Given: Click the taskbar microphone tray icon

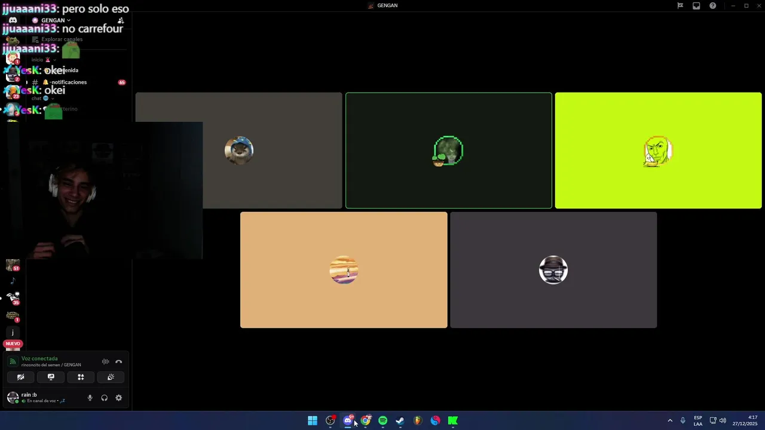Looking at the screenshot, I should pyautogui.click(x=683, y=420).
